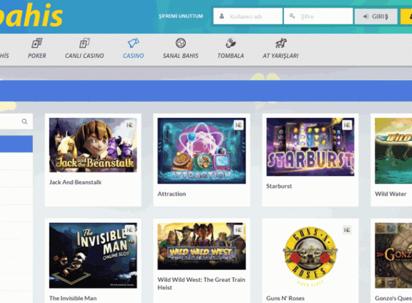Click the Canlı Casino cards icon
412x303 pixels.
click(x=84, y=43)
